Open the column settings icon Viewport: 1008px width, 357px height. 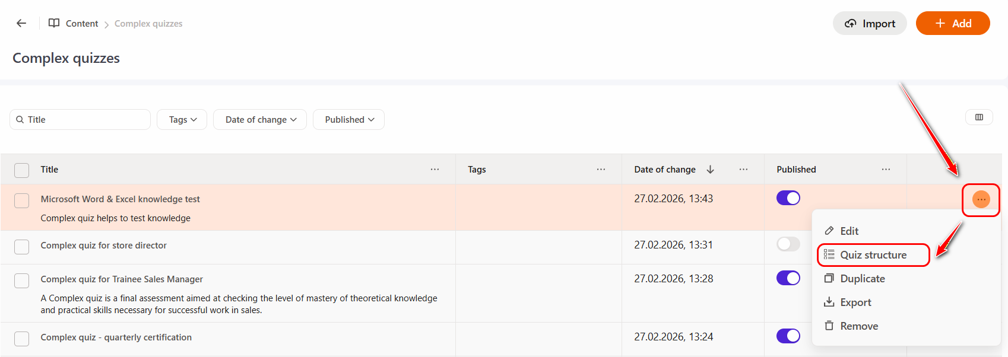(979, 117)
